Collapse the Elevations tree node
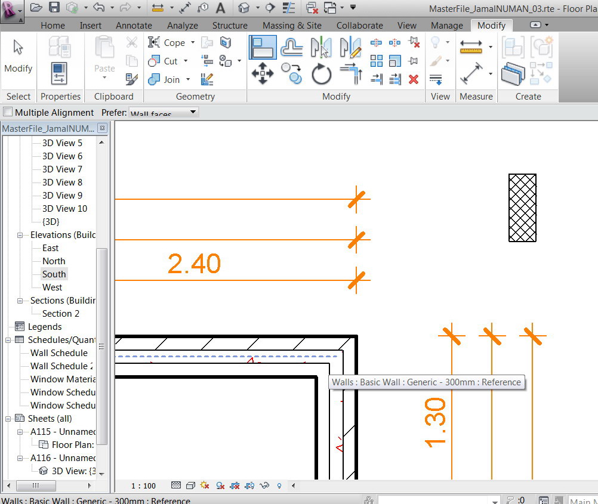Viewport: 598px width, 504px height. (20, 235)
